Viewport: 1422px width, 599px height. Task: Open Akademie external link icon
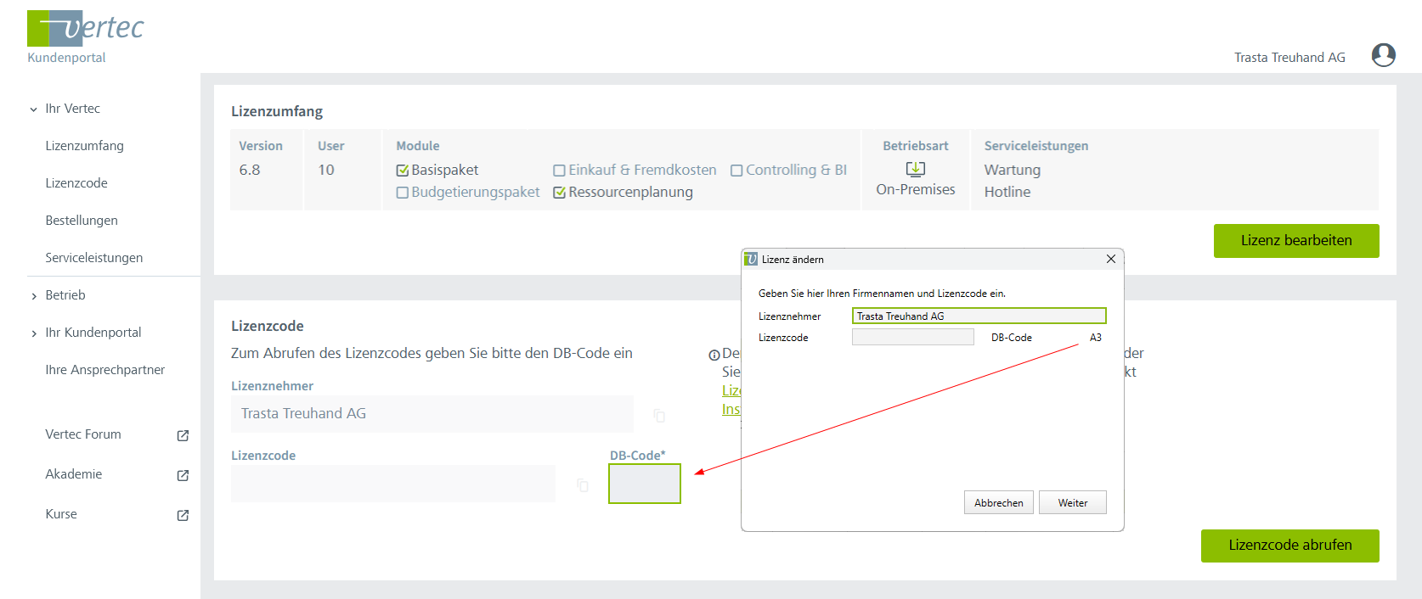pyautogui.click(x=183, y=475)
